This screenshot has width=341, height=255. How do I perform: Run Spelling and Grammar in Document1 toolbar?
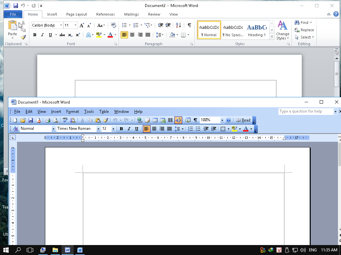pyautogui.click(x=65, y=120)
